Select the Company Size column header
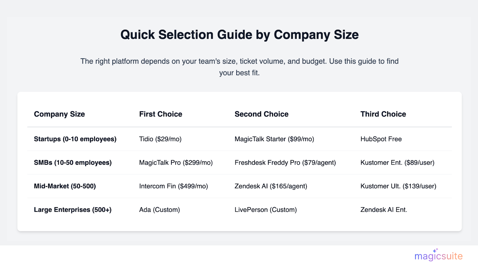This screenshot has width=478, height=268. click(x=59, y=114)
